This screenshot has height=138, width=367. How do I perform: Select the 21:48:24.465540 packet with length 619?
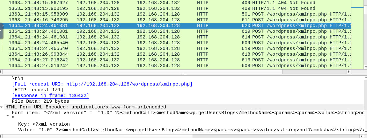point(176,49)
